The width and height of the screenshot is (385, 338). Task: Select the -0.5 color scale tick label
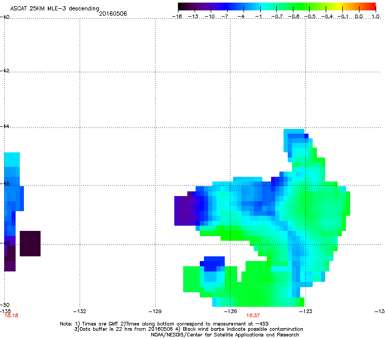310,17
